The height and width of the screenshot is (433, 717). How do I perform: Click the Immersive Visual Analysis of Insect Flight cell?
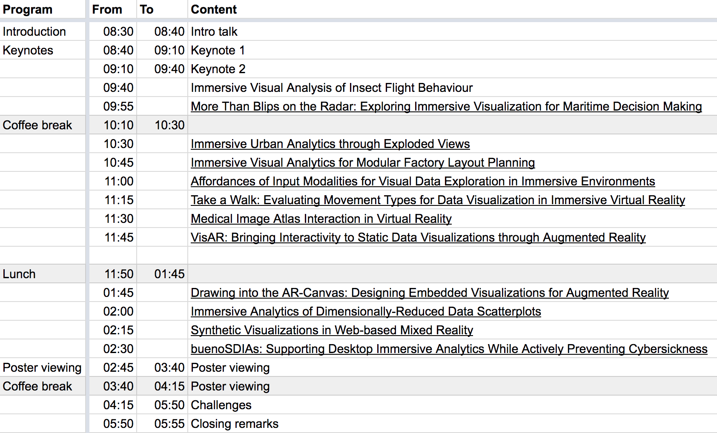click(x=452, y=88)
